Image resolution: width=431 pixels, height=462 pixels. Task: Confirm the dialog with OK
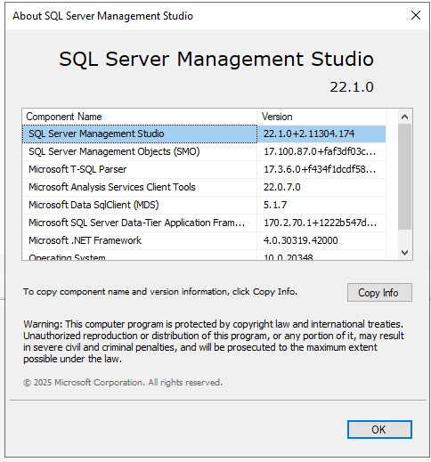[x=379, y=429]
